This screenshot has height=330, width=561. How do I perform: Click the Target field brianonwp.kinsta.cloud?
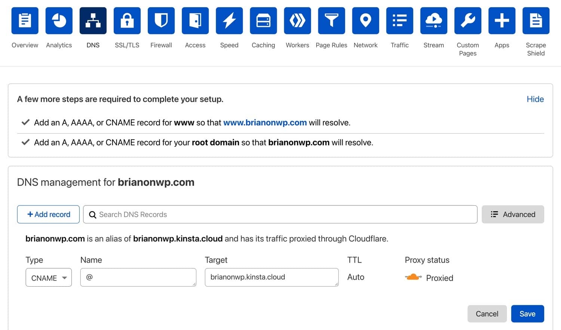[272, 277]
